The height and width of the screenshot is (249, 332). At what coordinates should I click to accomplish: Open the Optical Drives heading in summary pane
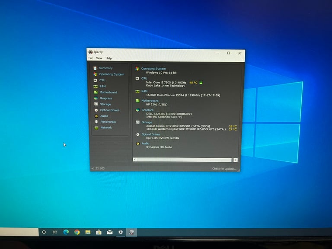coord(151,134)
